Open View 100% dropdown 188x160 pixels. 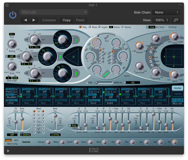pyautogui.click(x=161, y=20)
